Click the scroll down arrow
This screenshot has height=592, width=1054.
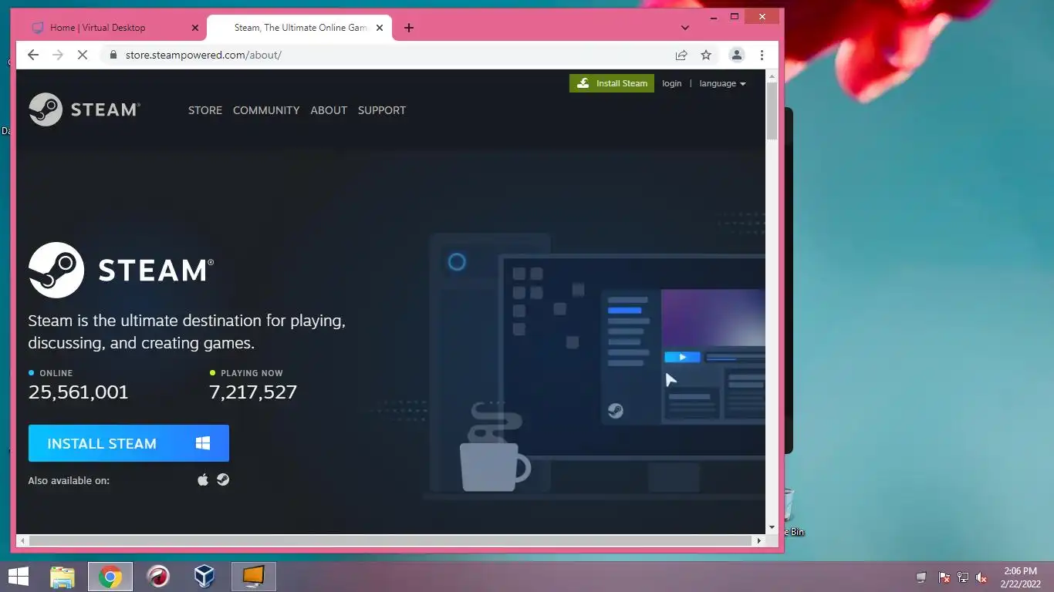tap(772, 527)
